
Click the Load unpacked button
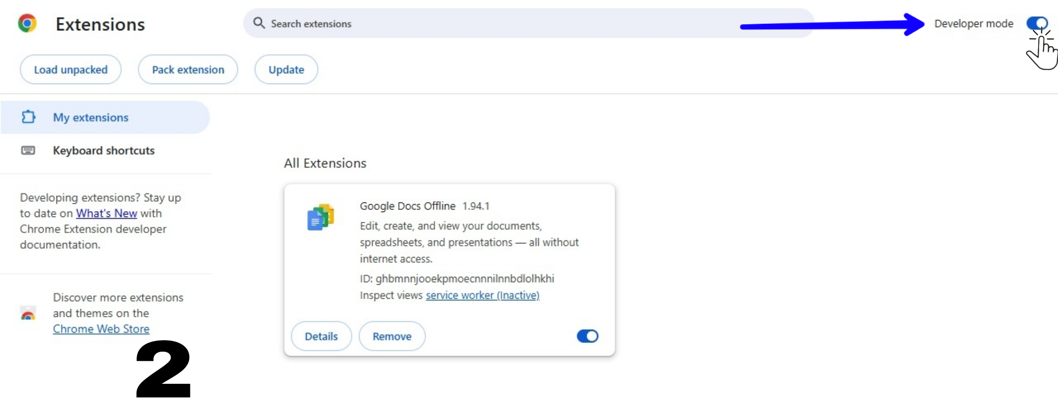click(x=71, y=70)
